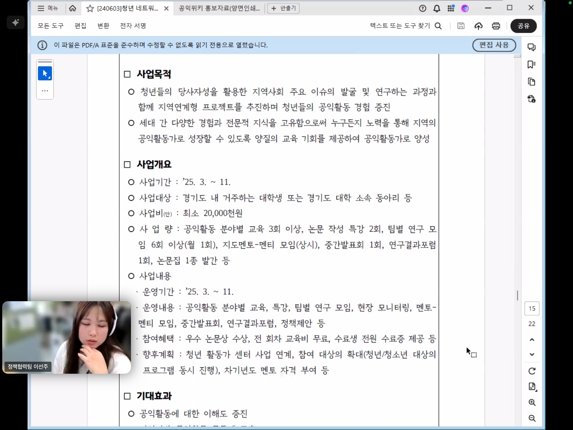The image size is (573, 430).
Task: Click the 정책협력팀 이선주 video thumbnail
Action: click(67, 337)
